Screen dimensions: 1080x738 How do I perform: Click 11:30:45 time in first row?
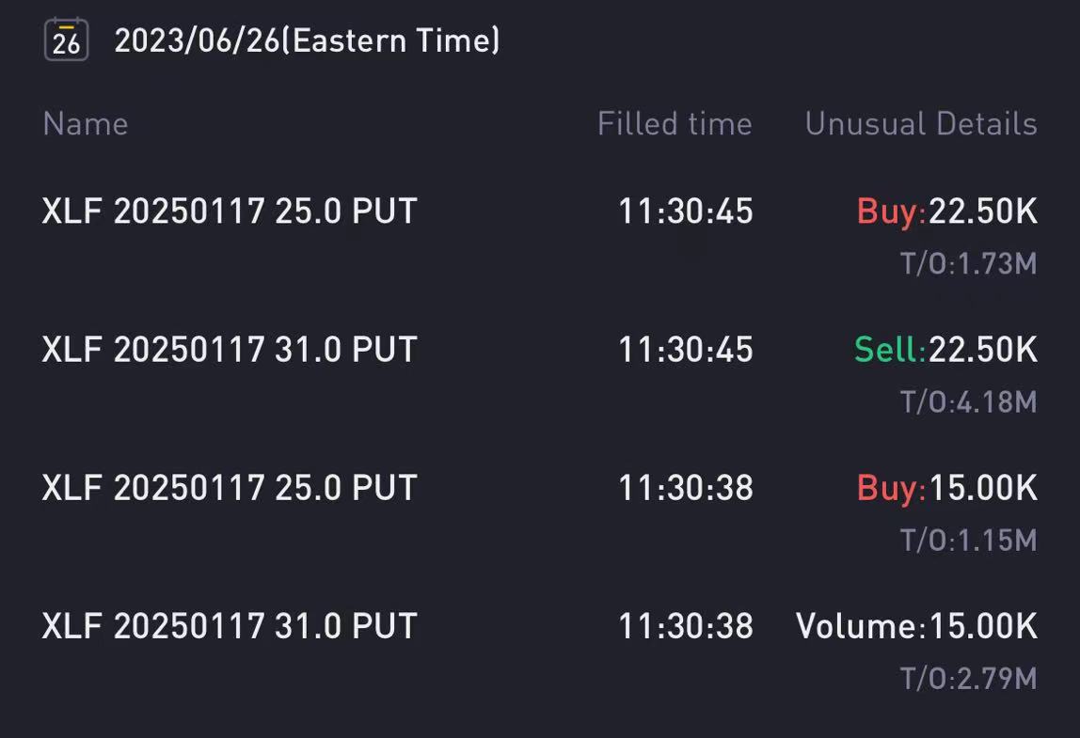(x=685, y=211)
